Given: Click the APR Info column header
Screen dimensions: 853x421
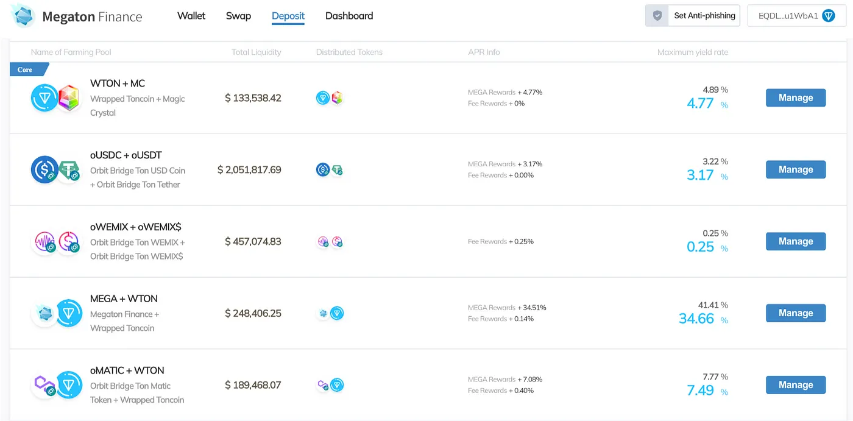Looking at the screenshot, I should point(484,52).
